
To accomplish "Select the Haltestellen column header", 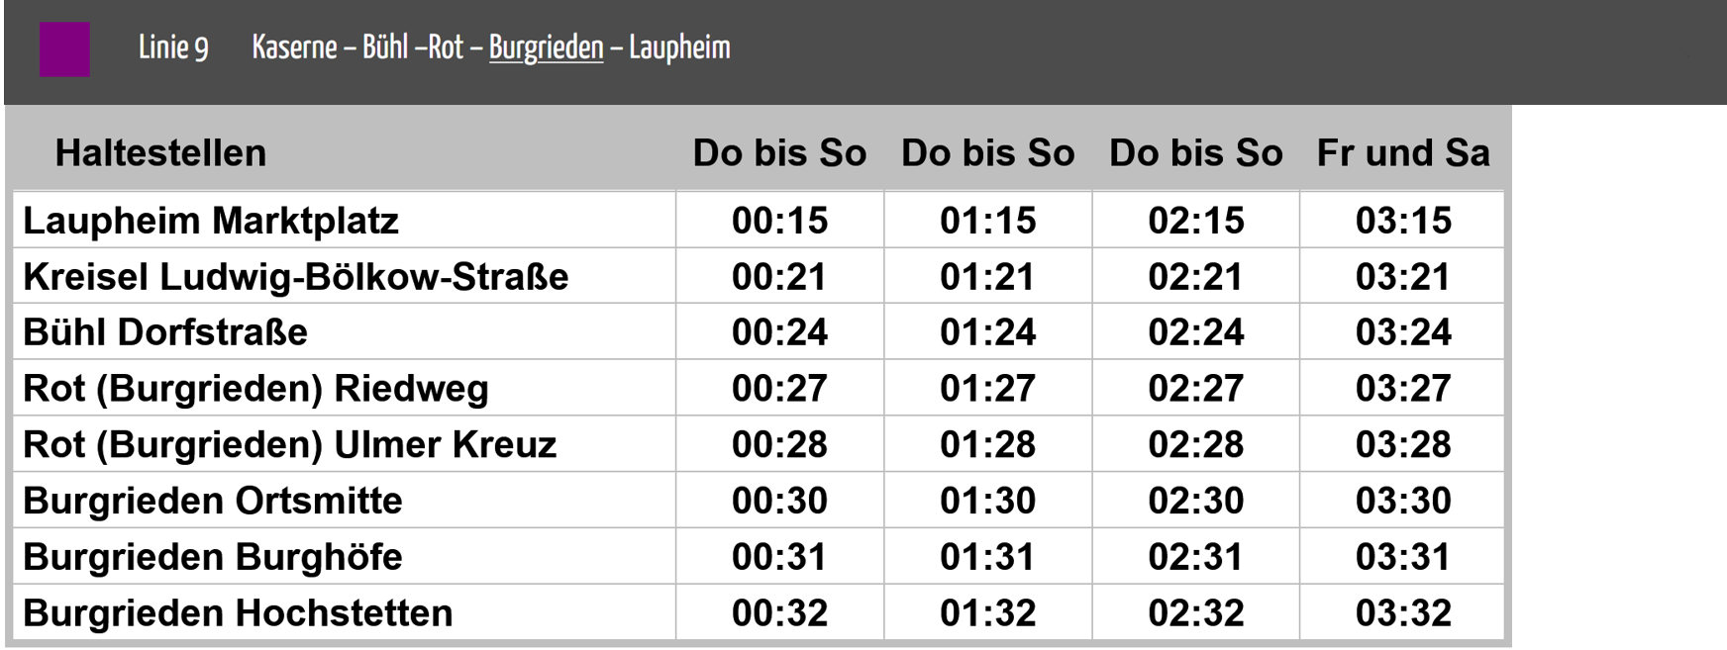I will (160, 153).
